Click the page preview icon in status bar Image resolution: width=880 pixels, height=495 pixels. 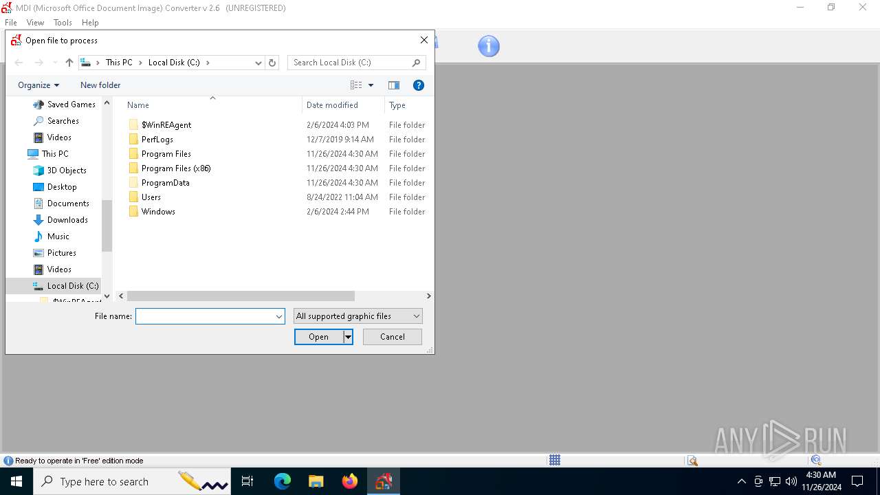[x=692, y=461]
